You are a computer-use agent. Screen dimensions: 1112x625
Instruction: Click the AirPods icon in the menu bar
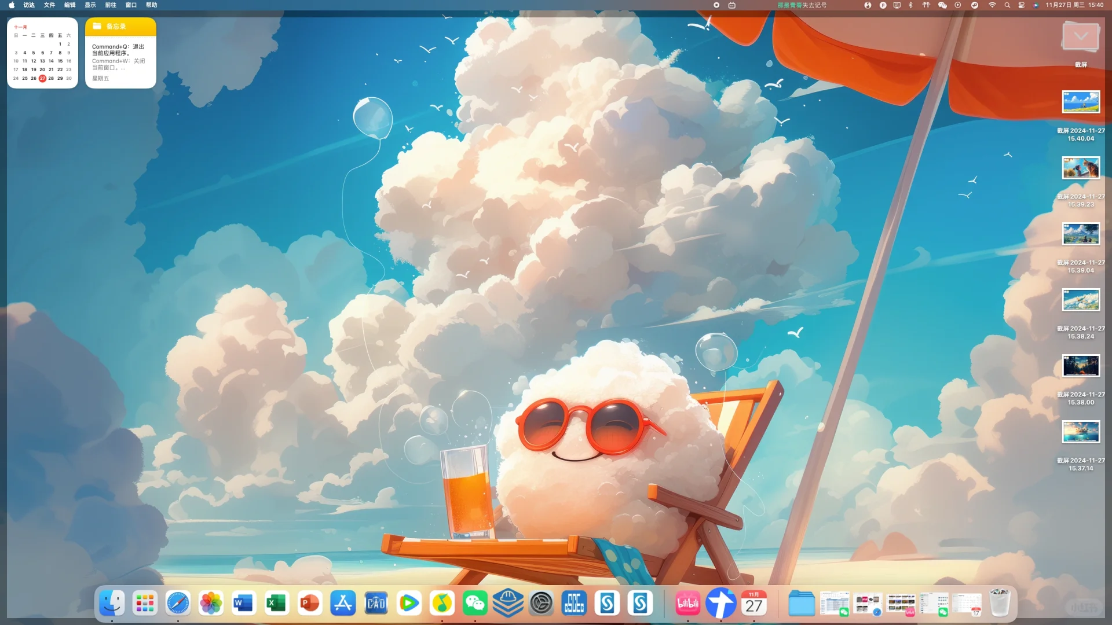(926, 5)
